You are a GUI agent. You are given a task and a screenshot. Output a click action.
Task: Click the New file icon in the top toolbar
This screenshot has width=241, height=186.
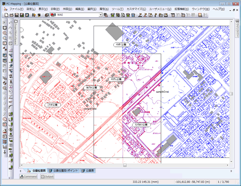pos(6,15)
